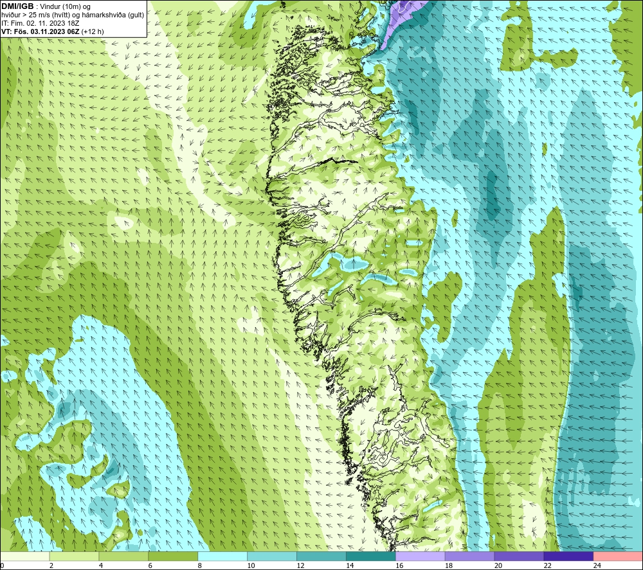Click the 18–20 m/s purple legend swatch

469,557
